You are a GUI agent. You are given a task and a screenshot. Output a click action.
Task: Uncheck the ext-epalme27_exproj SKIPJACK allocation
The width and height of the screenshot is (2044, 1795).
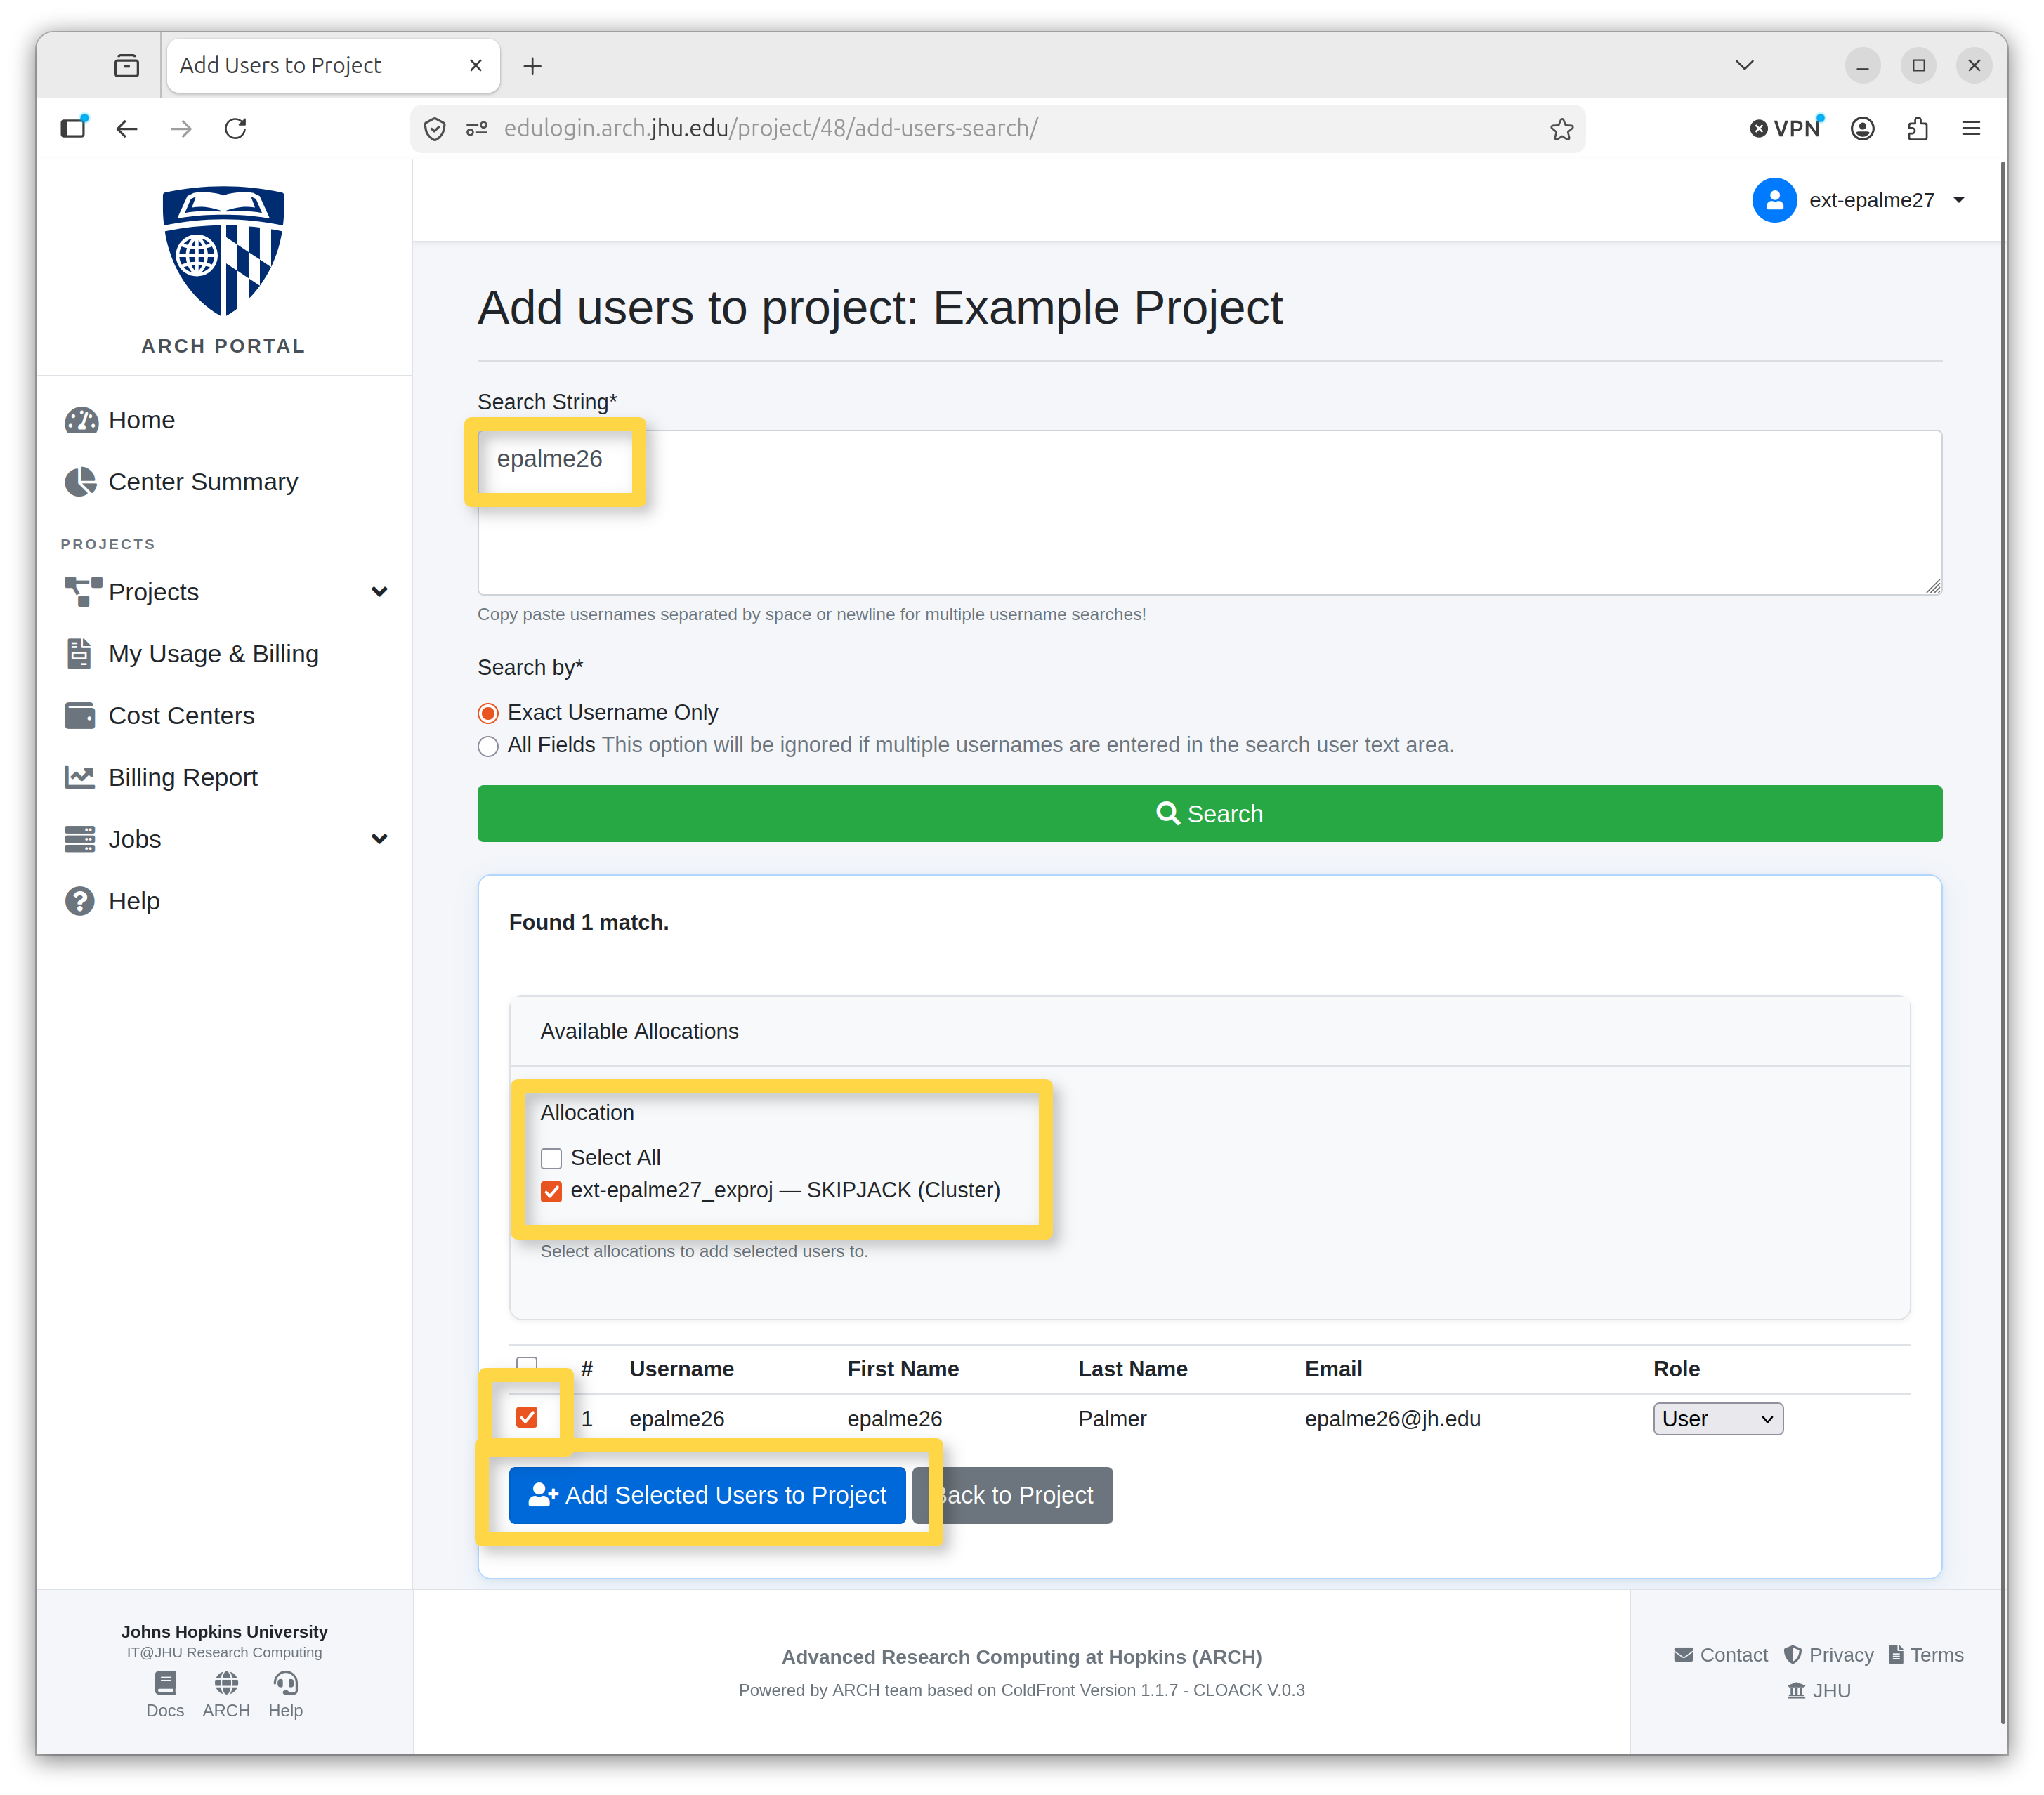[x=551, y=1191]
